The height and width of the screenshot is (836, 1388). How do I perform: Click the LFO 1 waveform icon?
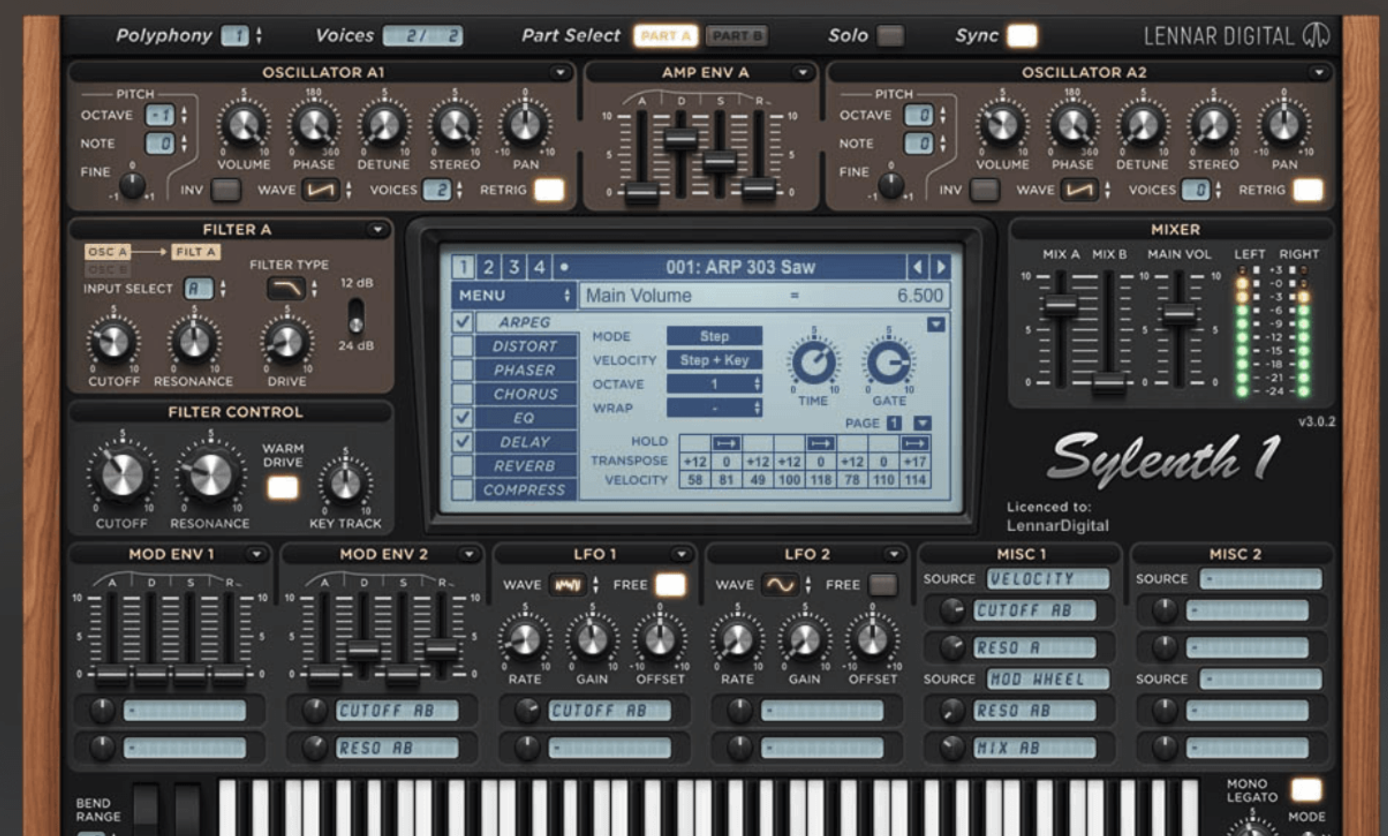tap(568, 585)
